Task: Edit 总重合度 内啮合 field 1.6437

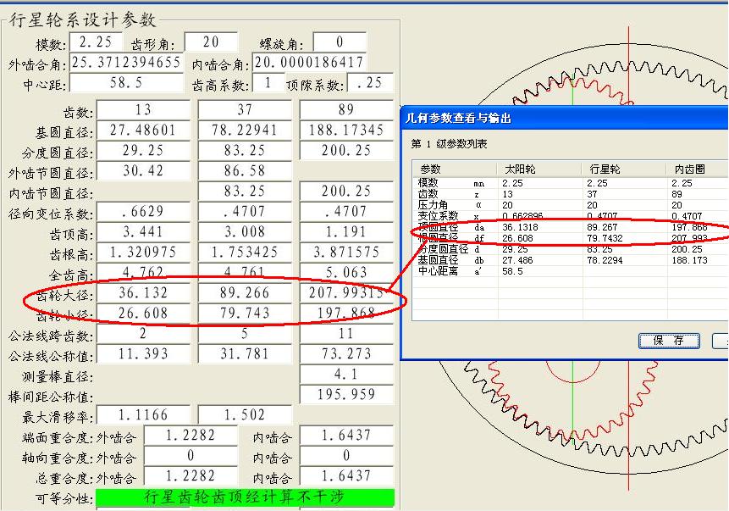Action: [346, 476]
